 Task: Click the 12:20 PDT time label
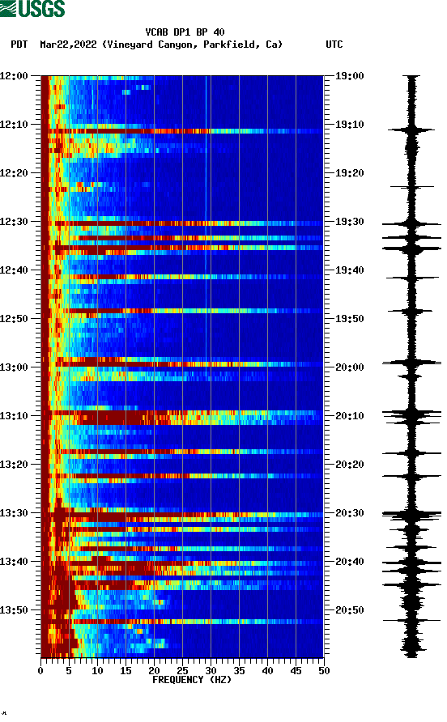14,173
